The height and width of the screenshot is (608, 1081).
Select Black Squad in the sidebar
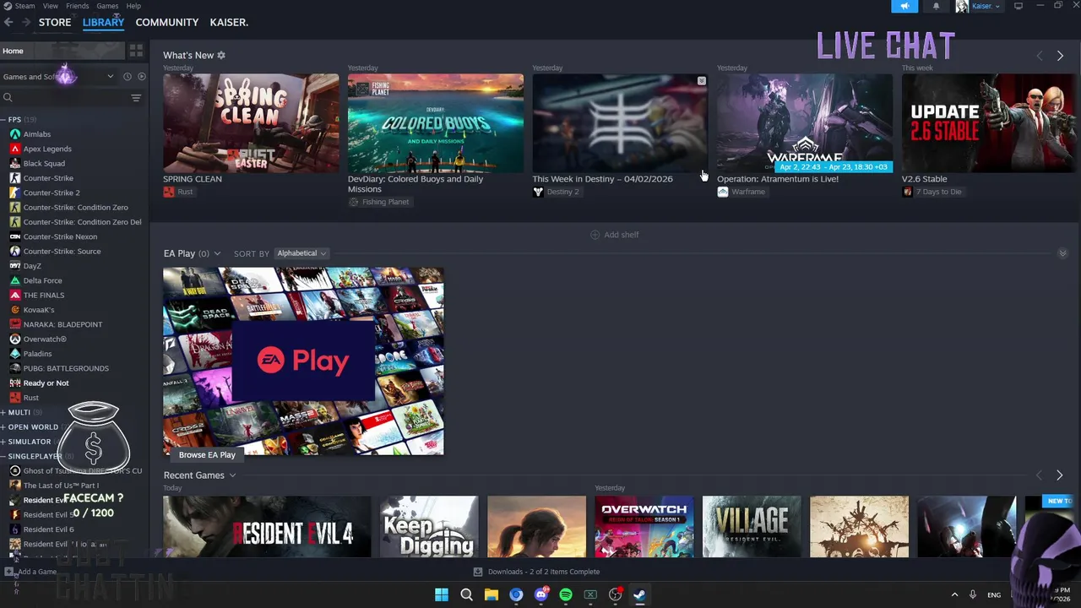tap(44, 164)
